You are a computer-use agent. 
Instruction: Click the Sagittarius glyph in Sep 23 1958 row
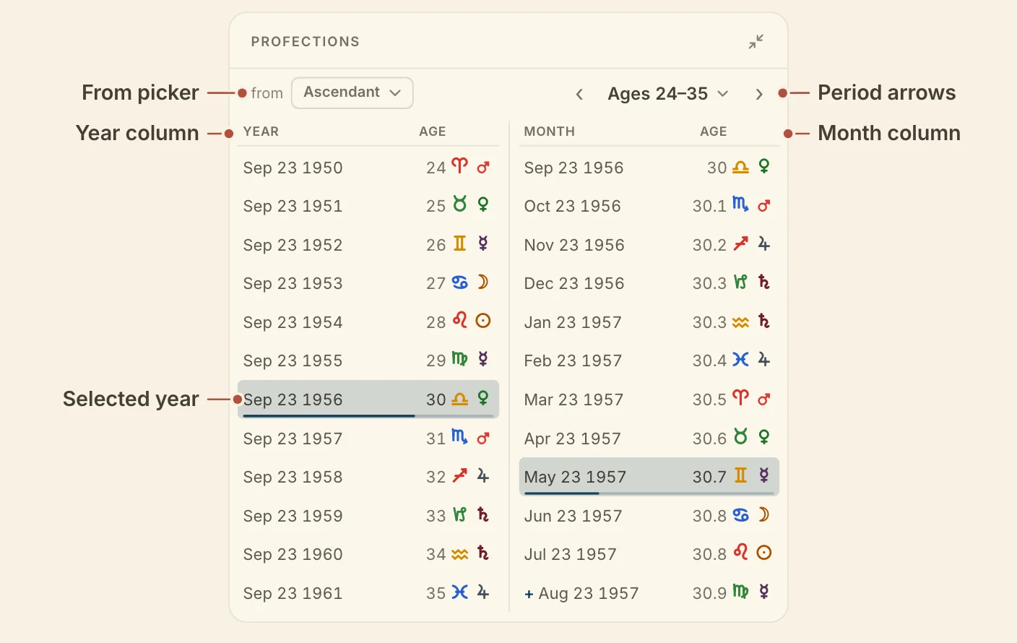coord(459,476)
